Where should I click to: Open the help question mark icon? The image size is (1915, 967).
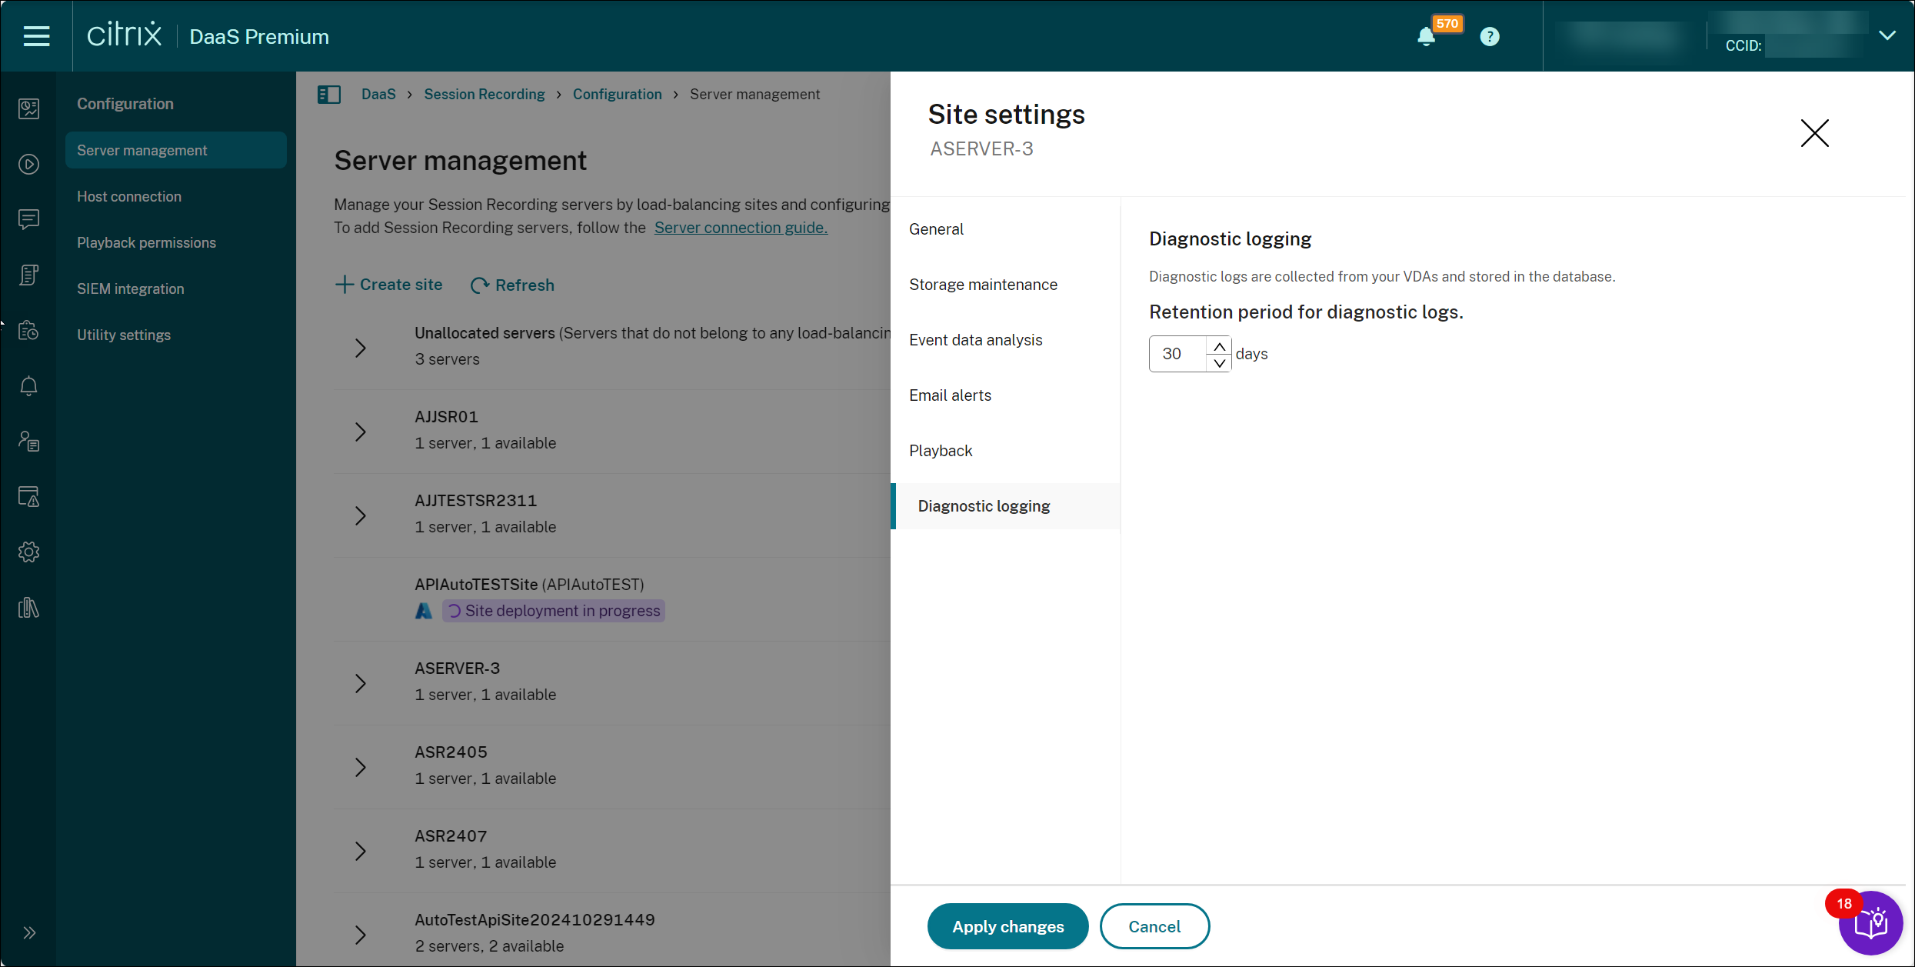[1489, 37]
